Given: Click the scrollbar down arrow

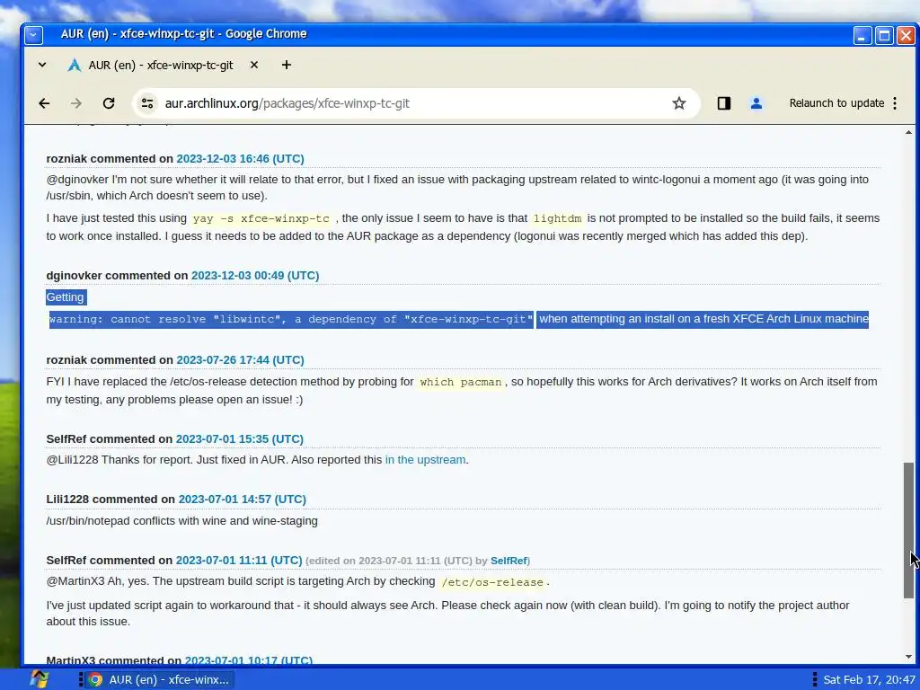Looking at the screenshot, I should click(909, 657).
